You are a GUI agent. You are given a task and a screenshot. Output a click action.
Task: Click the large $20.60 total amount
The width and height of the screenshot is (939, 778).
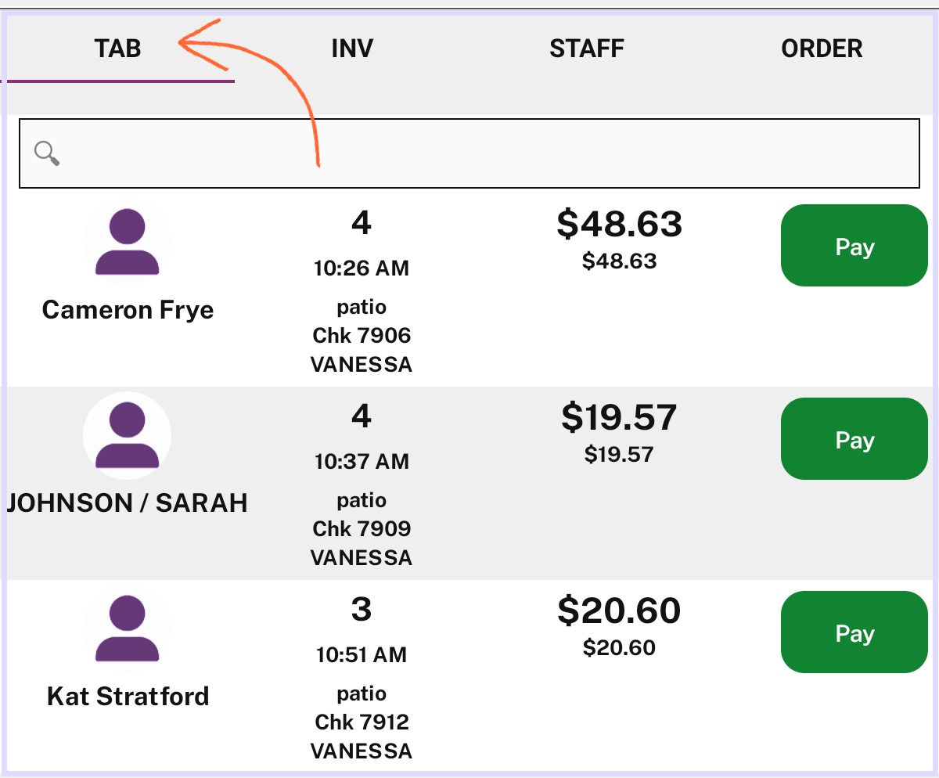click(x=619, y=611)
